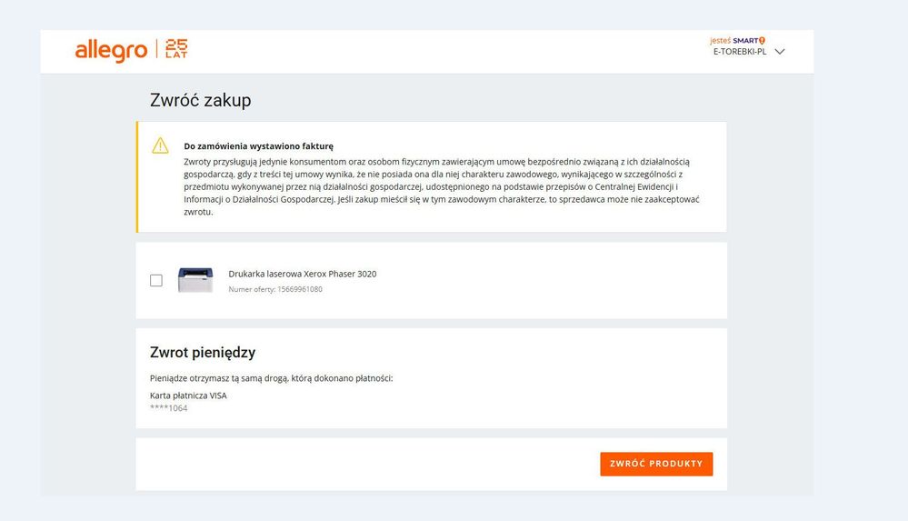Viewport: 908px width, 521px height.
Task: Click the allegro logo
Action: [x=111, y=51]
